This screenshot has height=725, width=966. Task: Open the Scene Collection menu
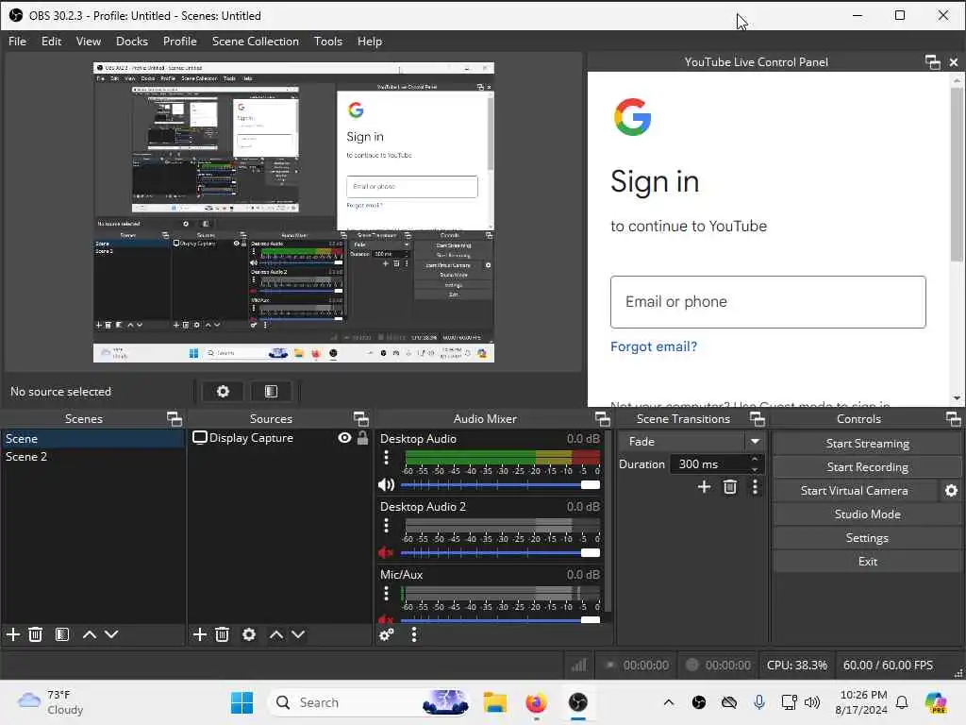point(255,42)
